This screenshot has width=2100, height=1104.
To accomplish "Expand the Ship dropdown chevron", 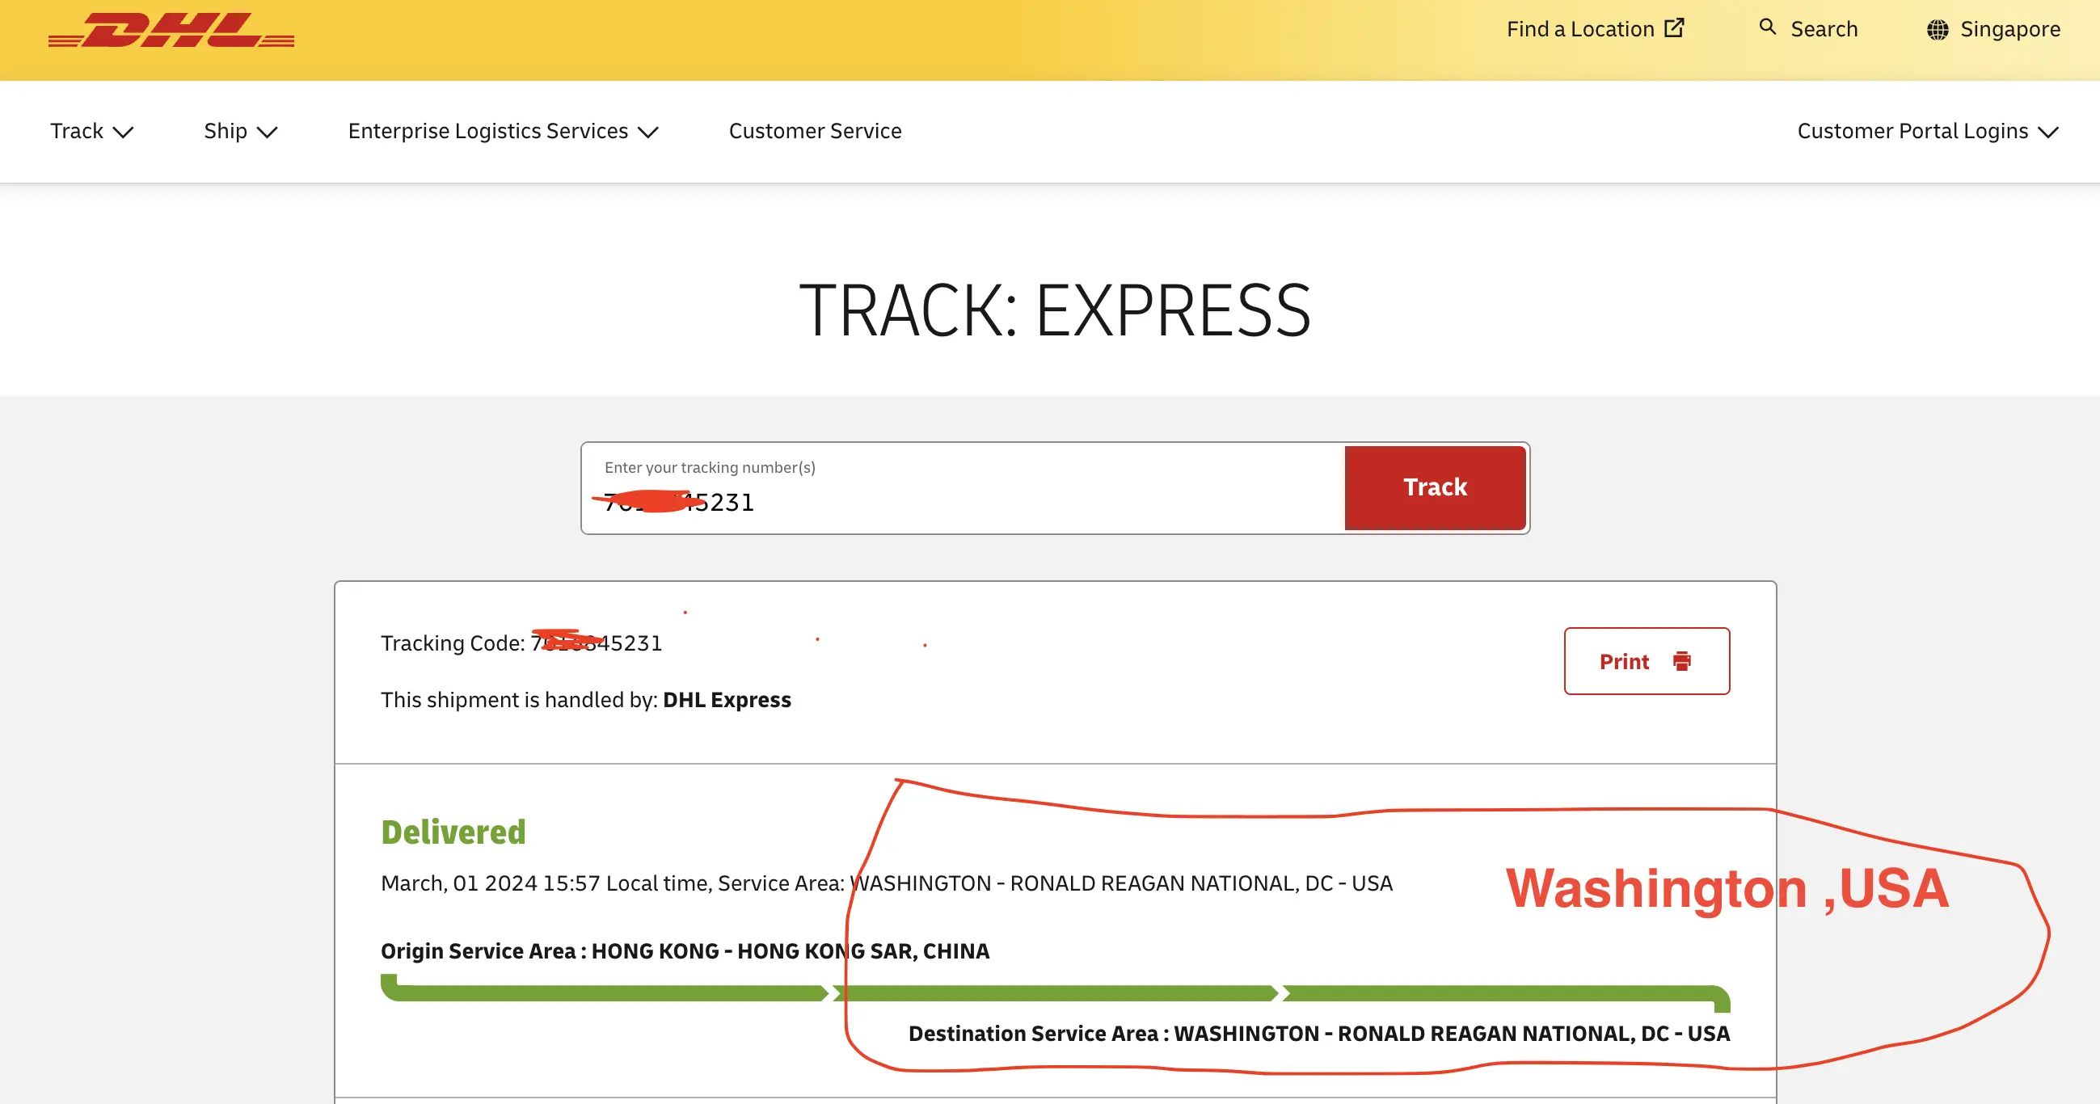I will point(268,132).
